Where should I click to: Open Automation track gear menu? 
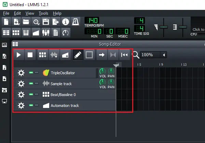coord(21,105)
